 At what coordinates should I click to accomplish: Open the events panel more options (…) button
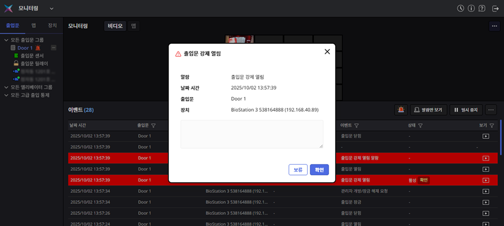[491, 110]
